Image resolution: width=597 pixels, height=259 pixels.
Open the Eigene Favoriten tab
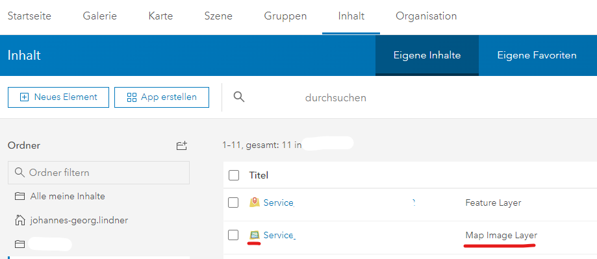(537, 56)
